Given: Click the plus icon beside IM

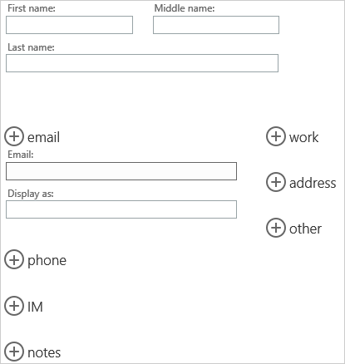Looking at the screenshot, I should pyautogui.click(x=14, y=306).
